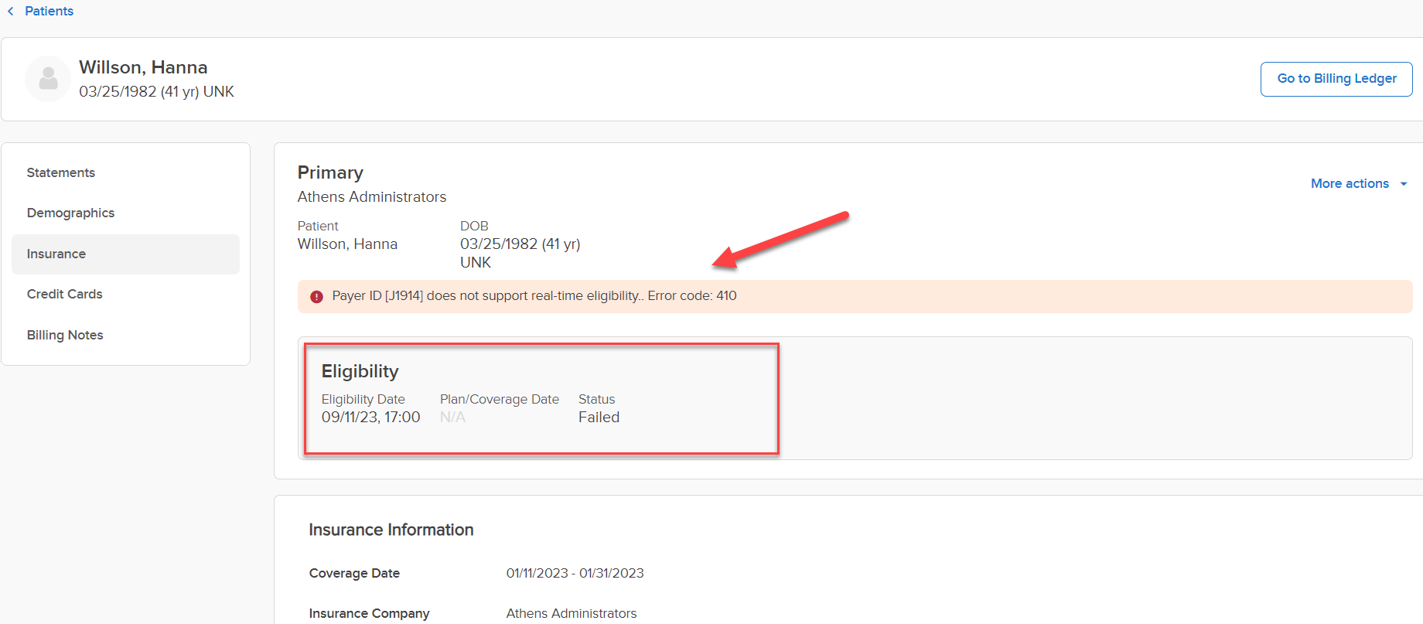Image resolution: width=1423 pixels, height=624 pixels.
Task: Open the Credit Cards section
Action: click(x=64, y=295)
